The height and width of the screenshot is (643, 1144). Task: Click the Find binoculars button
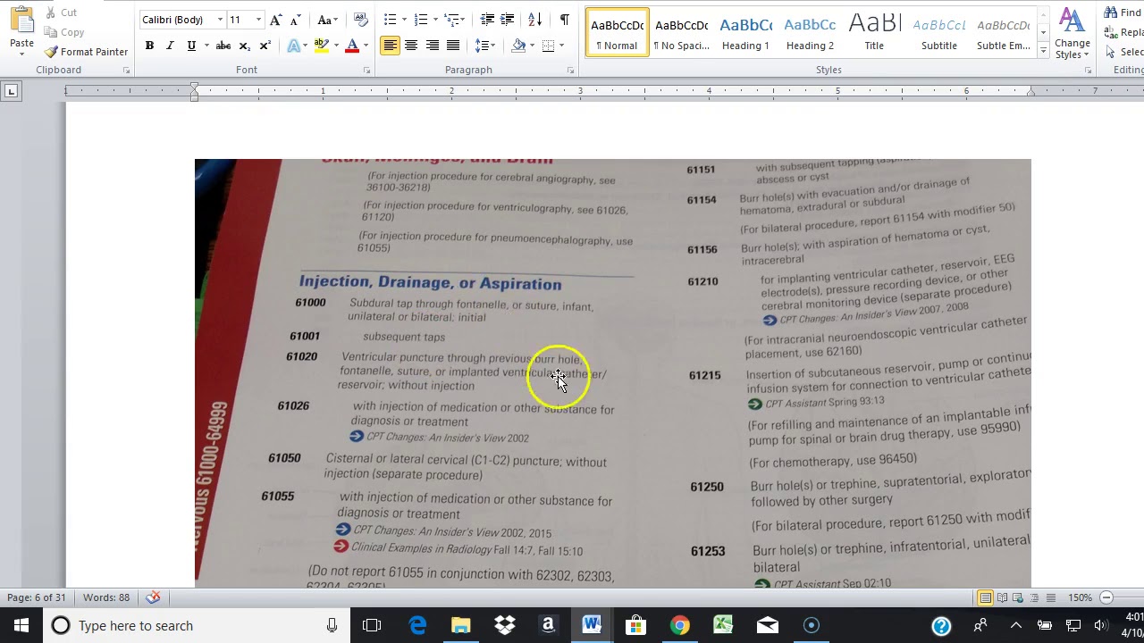tap(1122, 13)
